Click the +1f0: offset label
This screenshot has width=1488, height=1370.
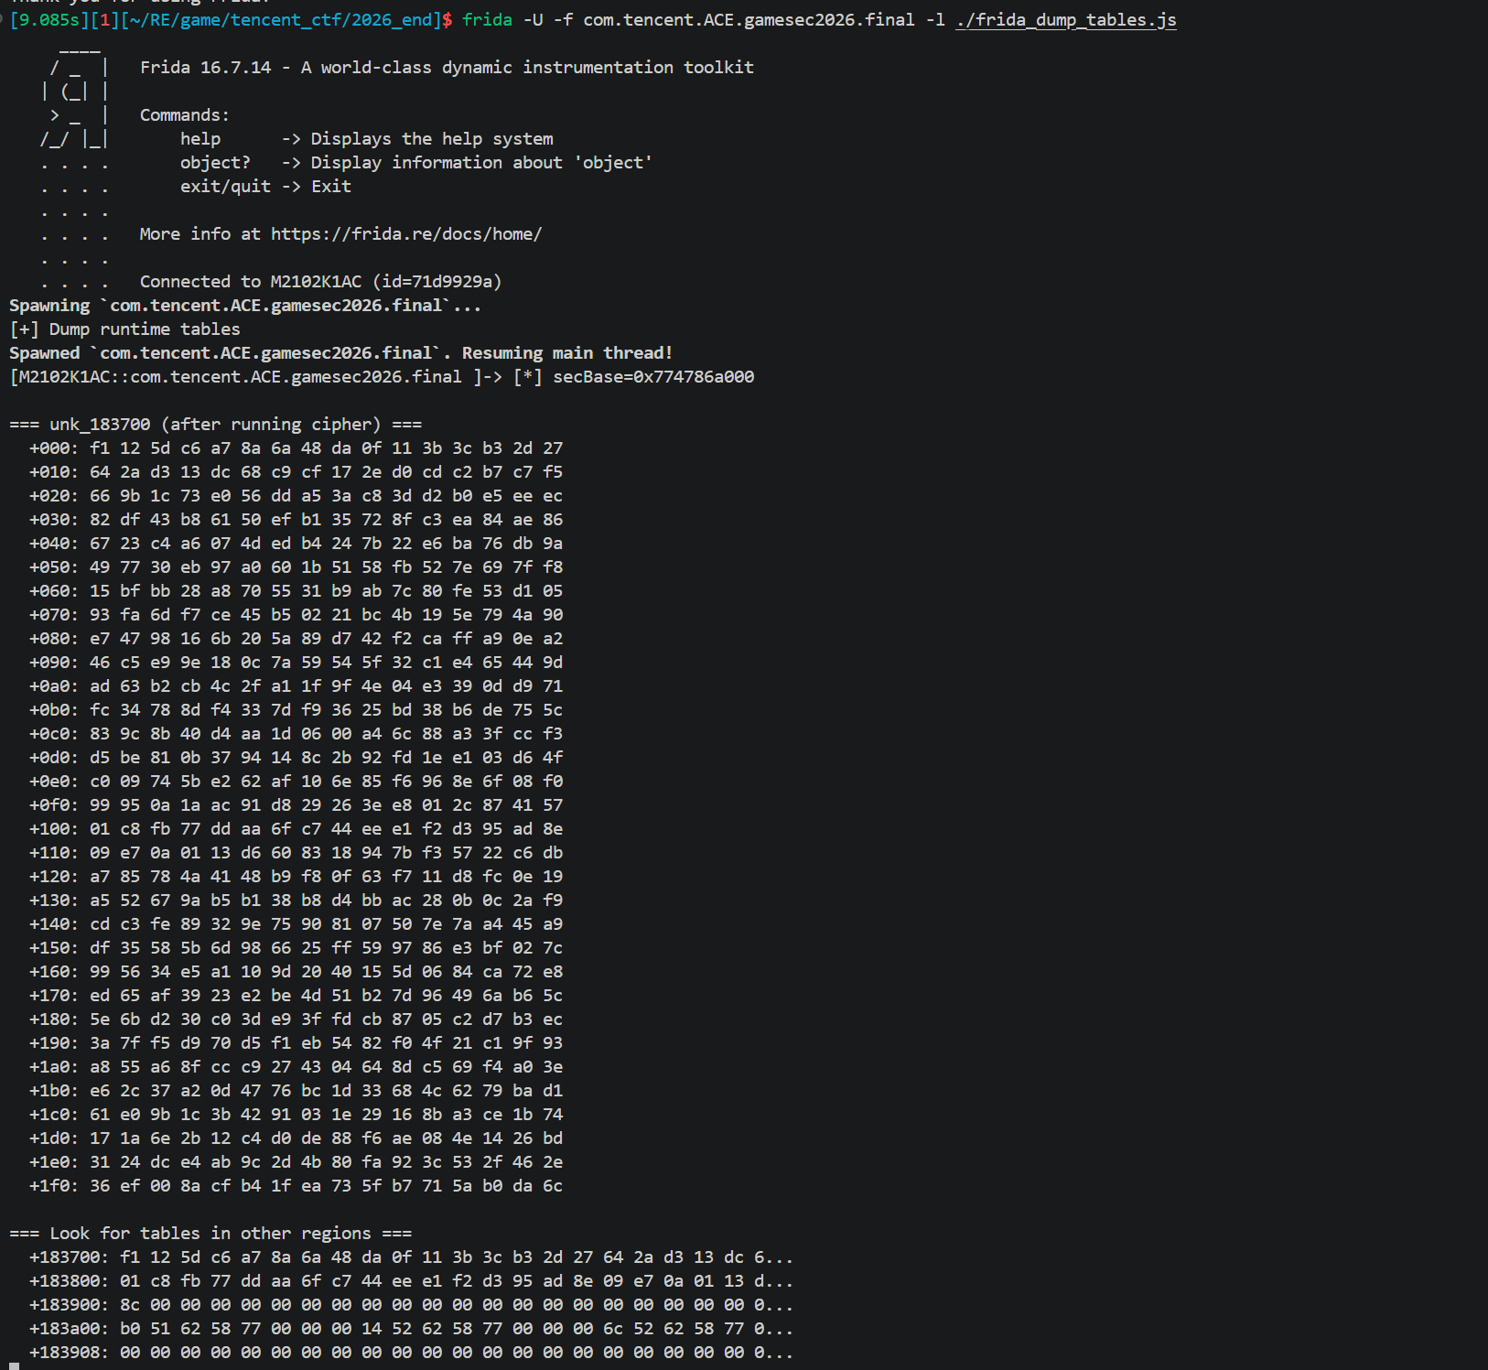tap(54, 1186)
